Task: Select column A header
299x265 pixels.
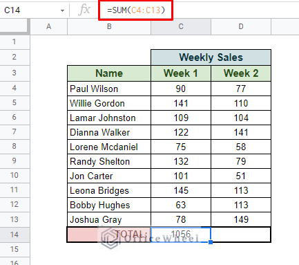Action: [48, 27]
